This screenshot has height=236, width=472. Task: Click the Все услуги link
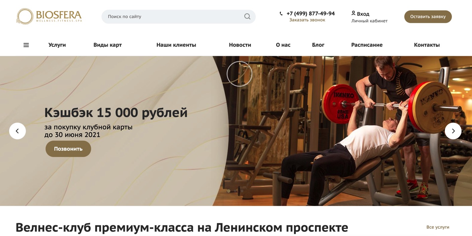coord(438,227)
